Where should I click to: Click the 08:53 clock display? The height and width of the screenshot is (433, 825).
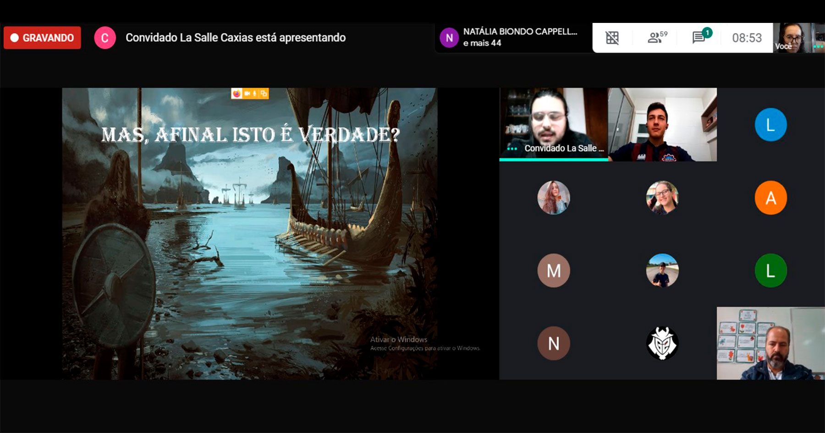pyautogui.click(x=747, y=38)
